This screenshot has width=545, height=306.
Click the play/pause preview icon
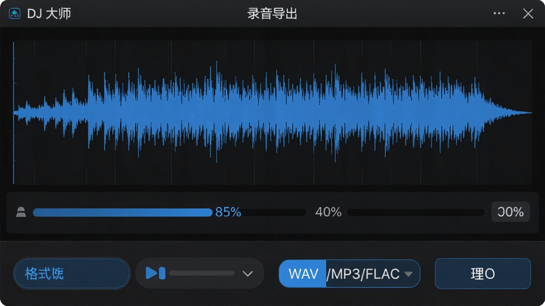click(155, 274)
